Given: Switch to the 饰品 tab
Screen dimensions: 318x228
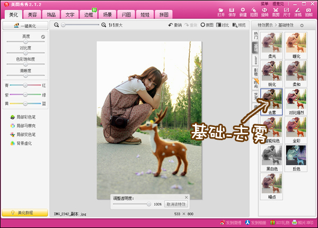Looking at the screenshot, I should pyautogui.click(x=51, y=15).
